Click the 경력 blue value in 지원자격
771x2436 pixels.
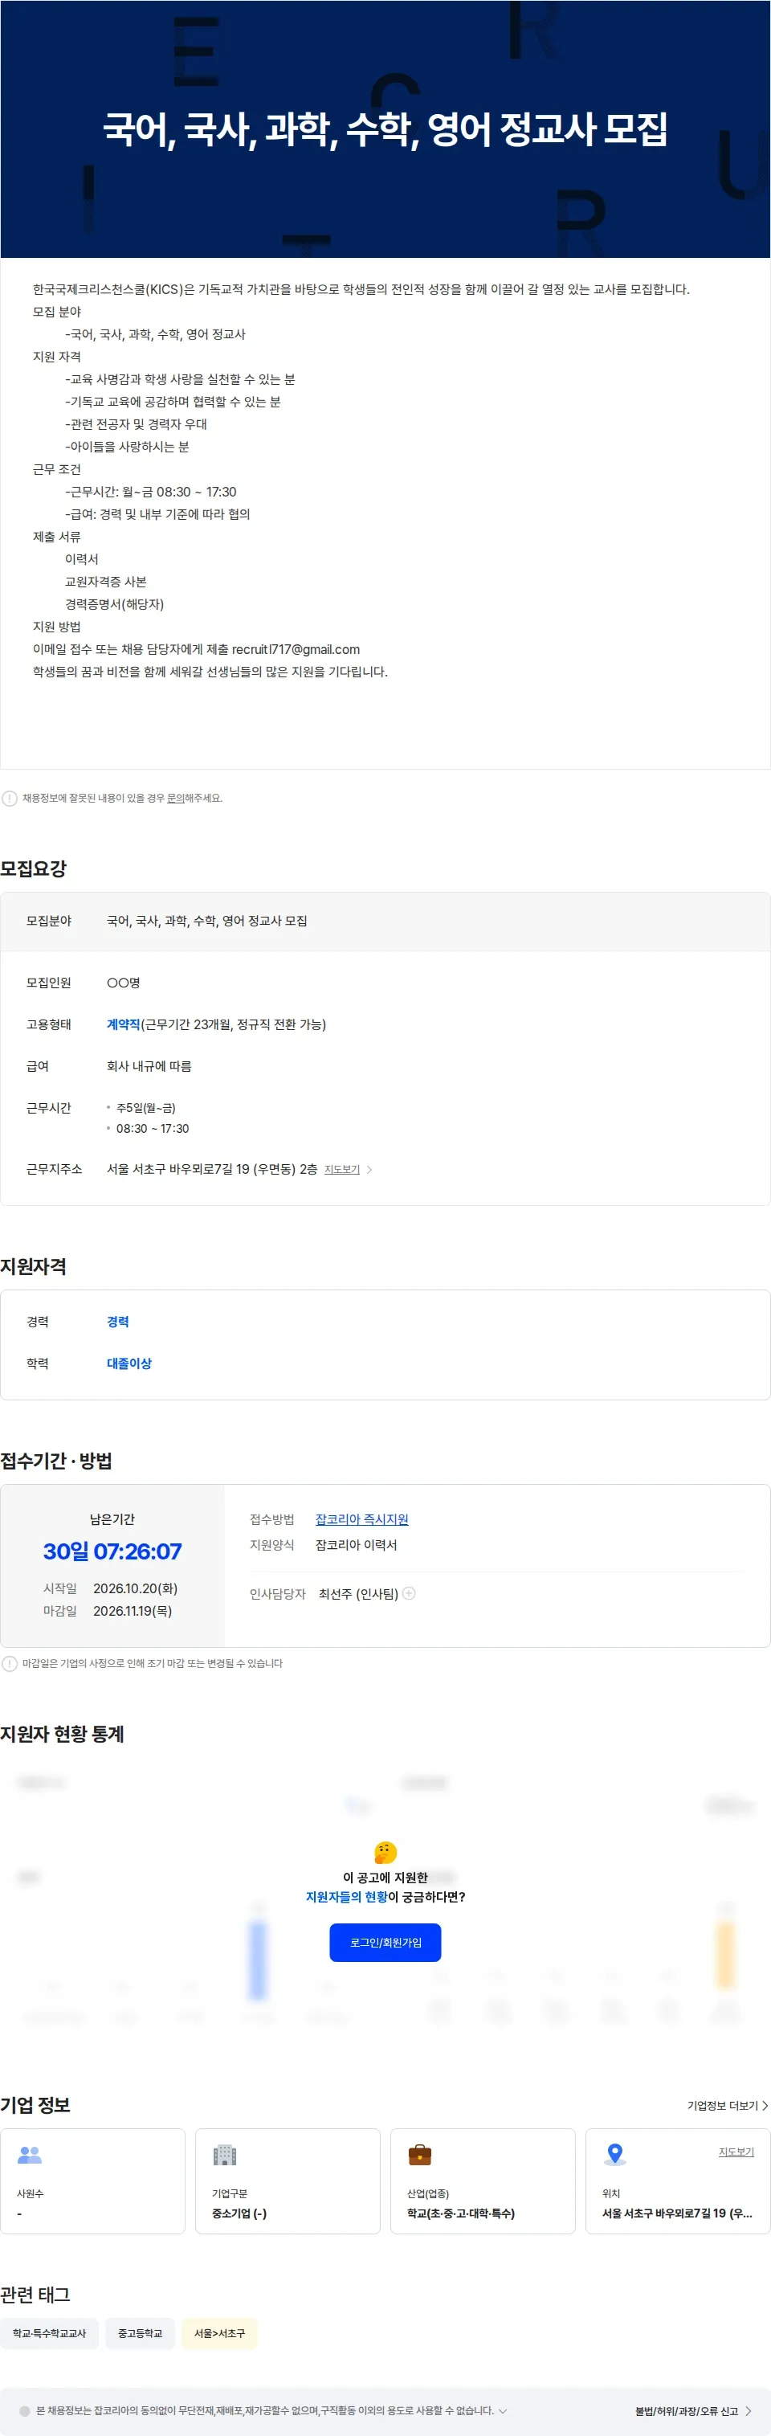[x=118, y=1322]
